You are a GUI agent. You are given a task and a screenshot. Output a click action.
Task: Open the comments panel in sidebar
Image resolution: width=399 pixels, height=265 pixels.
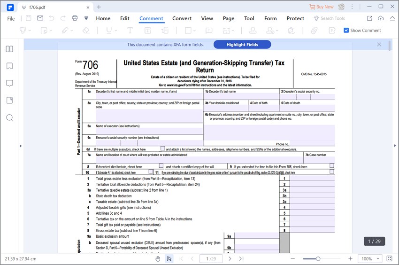click(x=9, y=83)
